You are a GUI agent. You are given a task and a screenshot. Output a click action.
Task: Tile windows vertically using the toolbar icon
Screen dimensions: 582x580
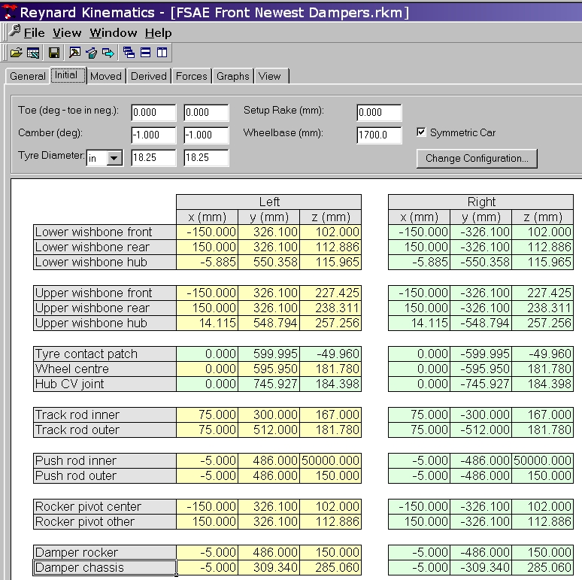pos(162,53)
